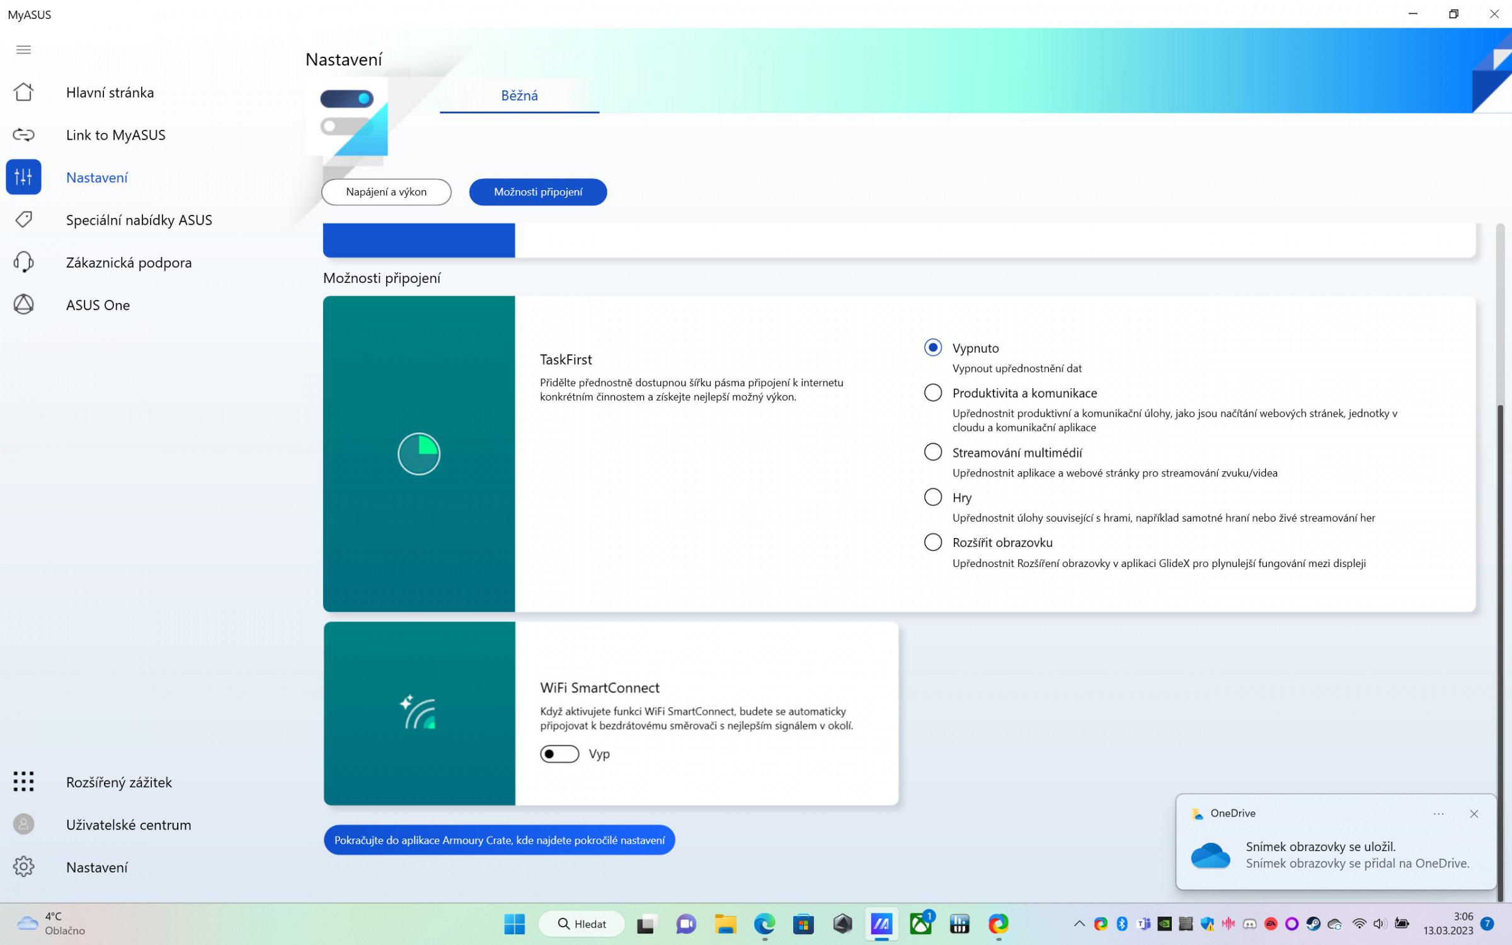Image resolution: width=1512 pixels, height=945 pixels.
Task: Open ASUS One sidebar icon
Action: 23,304
